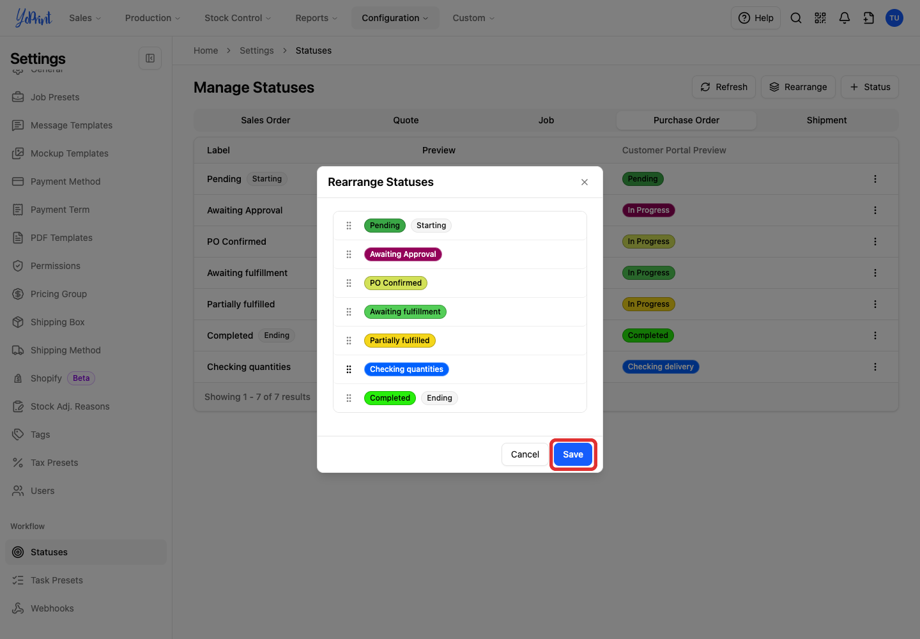Open Permissions in sidebar

[x=86, y=266]
